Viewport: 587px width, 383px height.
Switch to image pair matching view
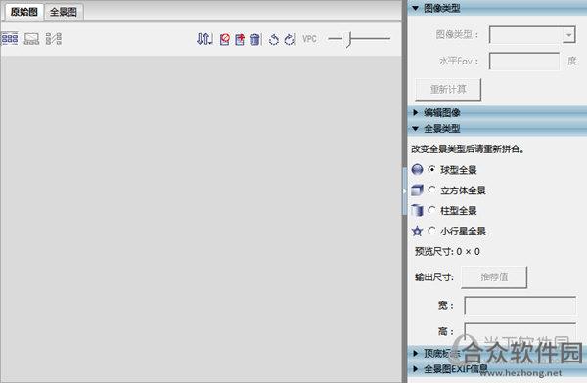54,38
